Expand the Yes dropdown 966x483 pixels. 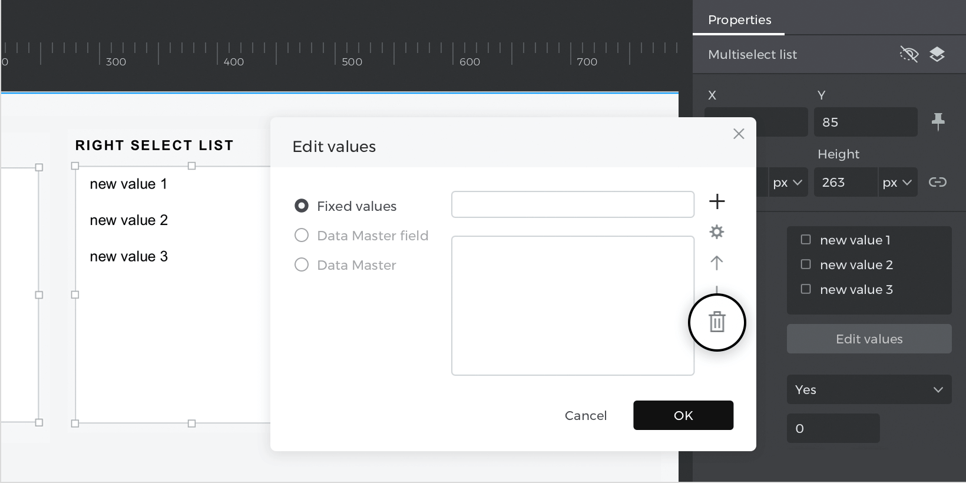(869, 389)
